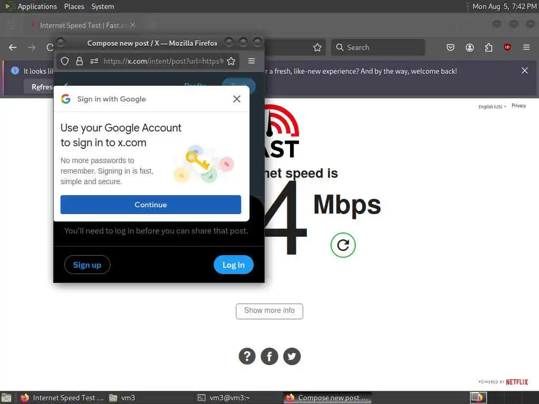Click the date and time clock
The width and height of the screenshot is (539, 404).
[x=504, y=6]
